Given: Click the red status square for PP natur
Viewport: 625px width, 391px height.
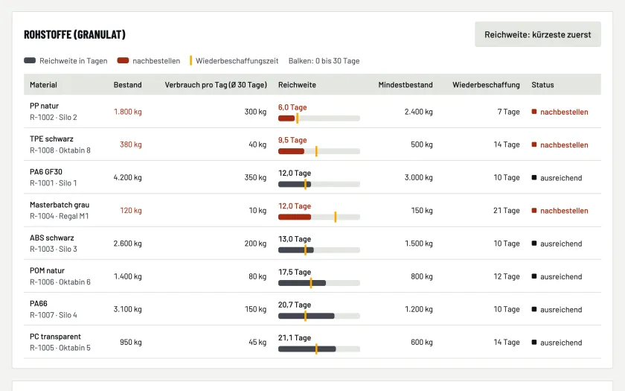Looking at the screenshot, I should (x=534, y=112).
